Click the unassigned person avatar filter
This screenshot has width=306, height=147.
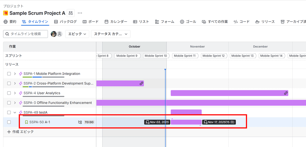coord(60,34)
